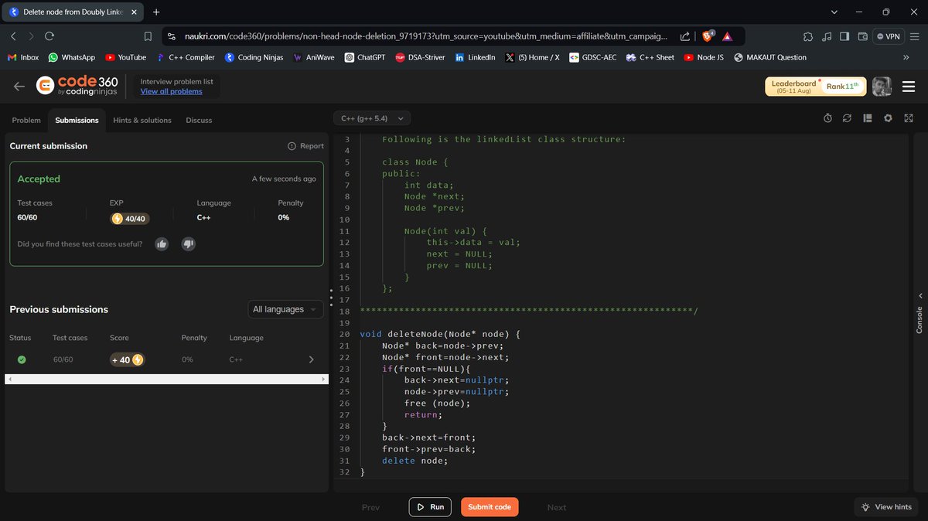Run the code
928x521 pixels.
tap(430, 507)
